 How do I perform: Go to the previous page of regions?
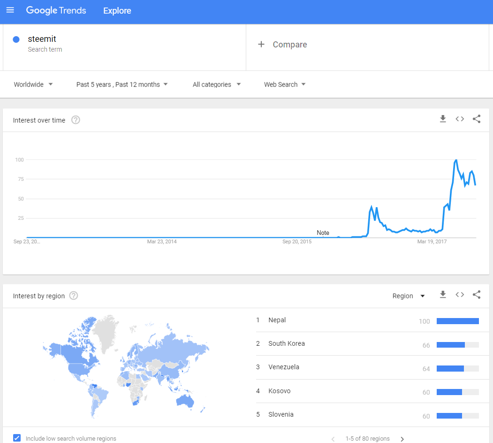coord(333,439)
